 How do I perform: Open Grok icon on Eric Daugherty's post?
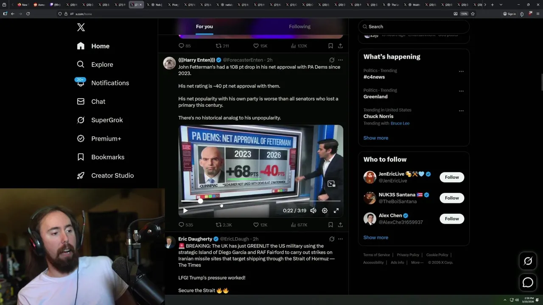[x=332, y=239]
